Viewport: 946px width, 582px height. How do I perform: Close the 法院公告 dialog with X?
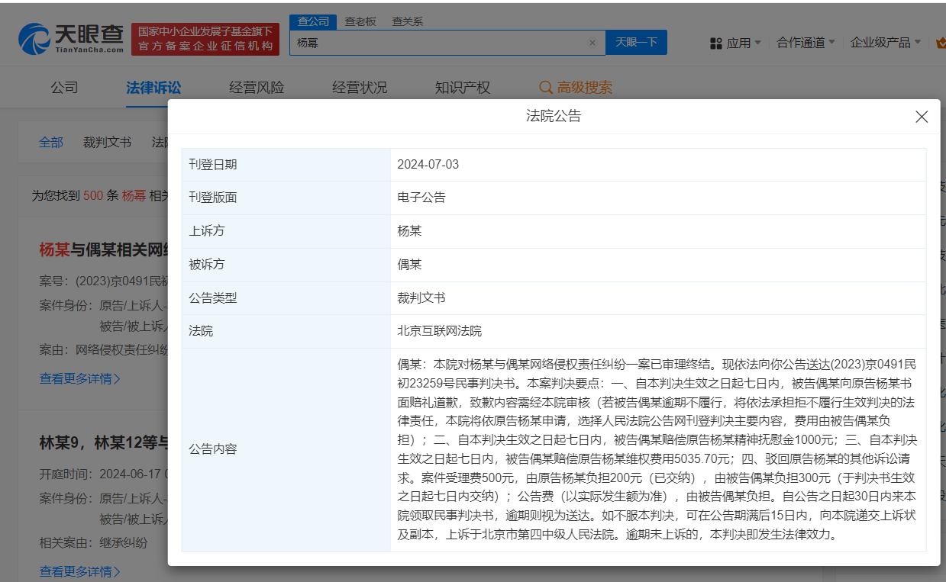(922, 117)
